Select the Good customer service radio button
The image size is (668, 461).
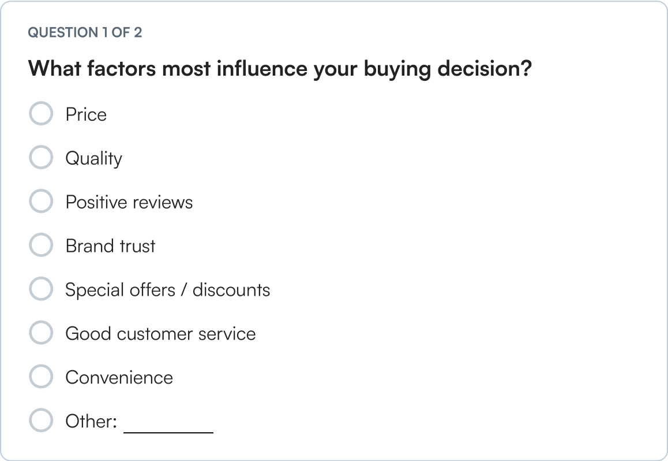pos(41,333)
